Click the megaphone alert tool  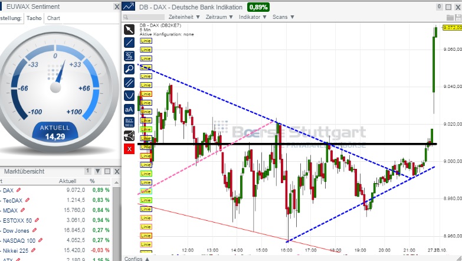pos(129,136)
